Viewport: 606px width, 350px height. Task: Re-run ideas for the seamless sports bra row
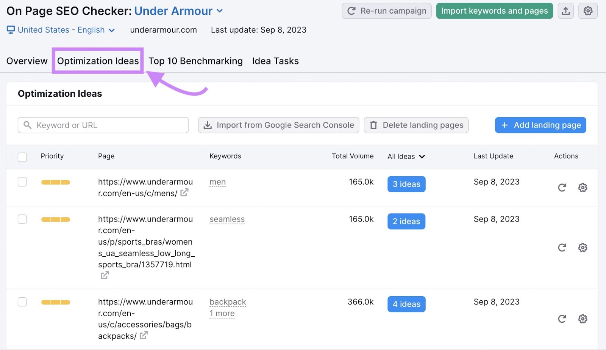click(x=562, y=248)
